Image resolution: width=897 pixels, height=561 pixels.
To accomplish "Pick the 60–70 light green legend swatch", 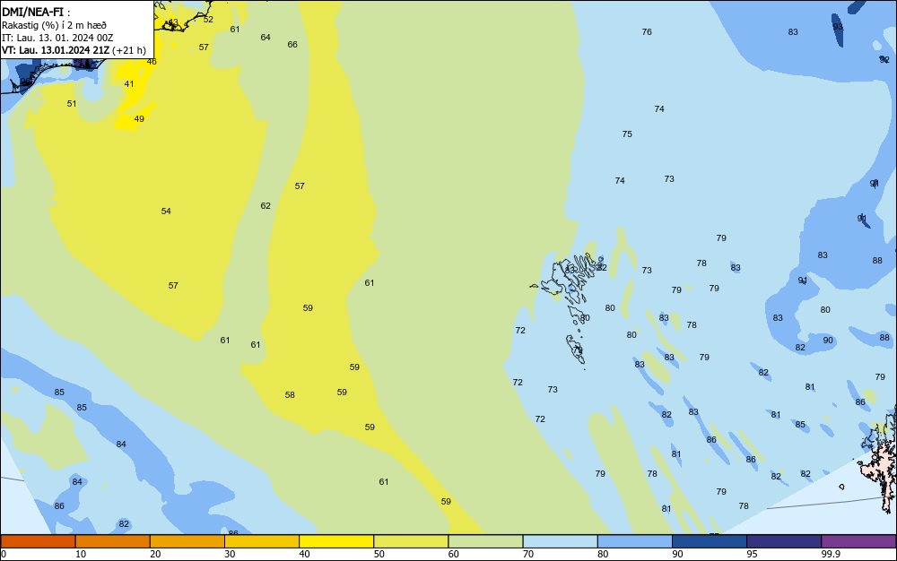I will [485, 541].
